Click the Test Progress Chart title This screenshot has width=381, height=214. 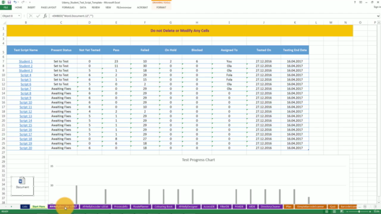coord(198,160)
